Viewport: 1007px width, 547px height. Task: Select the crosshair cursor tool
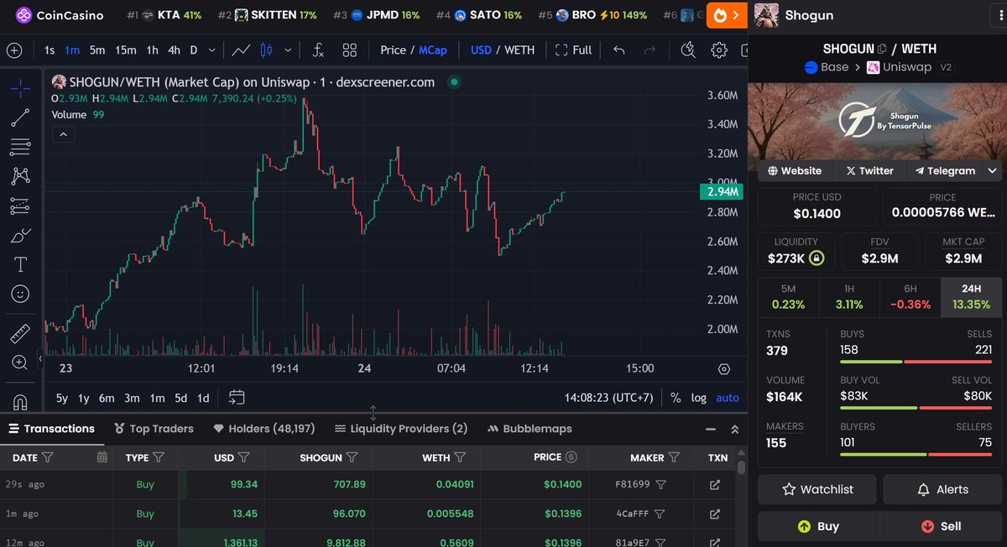click(20, 88)
